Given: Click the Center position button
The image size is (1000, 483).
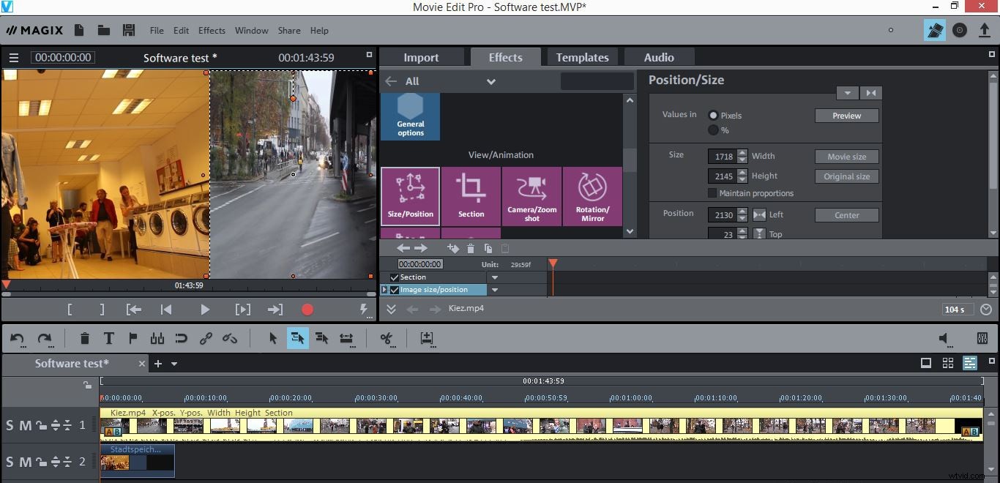Looking at the screenshot, I should [x=846, y=214].
